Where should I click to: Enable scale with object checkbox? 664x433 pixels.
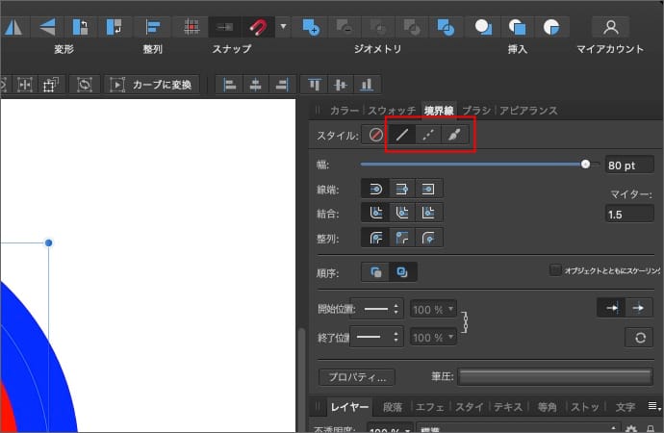pos(555,270)
